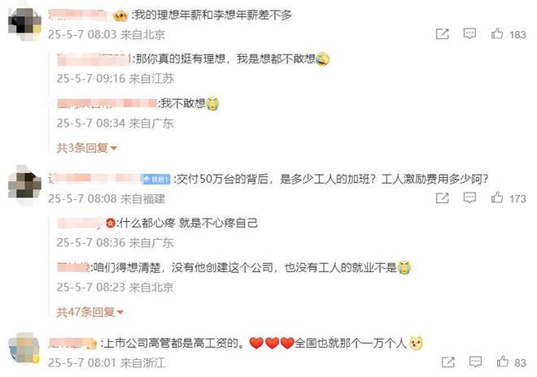Screen dimensions: 537x377
Task: Open username of 咱们得想清楚 reply author
Action: tap(73, 267)
